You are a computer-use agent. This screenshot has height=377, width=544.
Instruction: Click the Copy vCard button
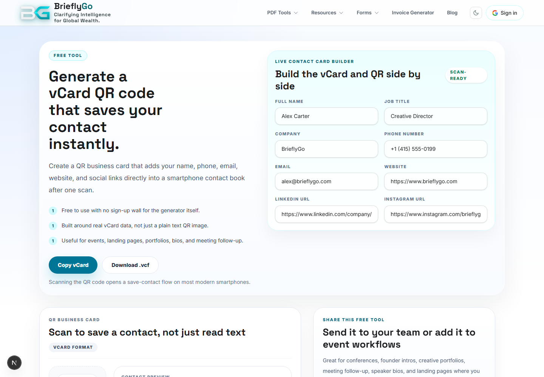73,265
